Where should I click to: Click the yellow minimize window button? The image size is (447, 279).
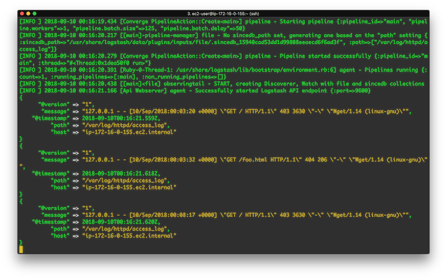pos(28,14)
